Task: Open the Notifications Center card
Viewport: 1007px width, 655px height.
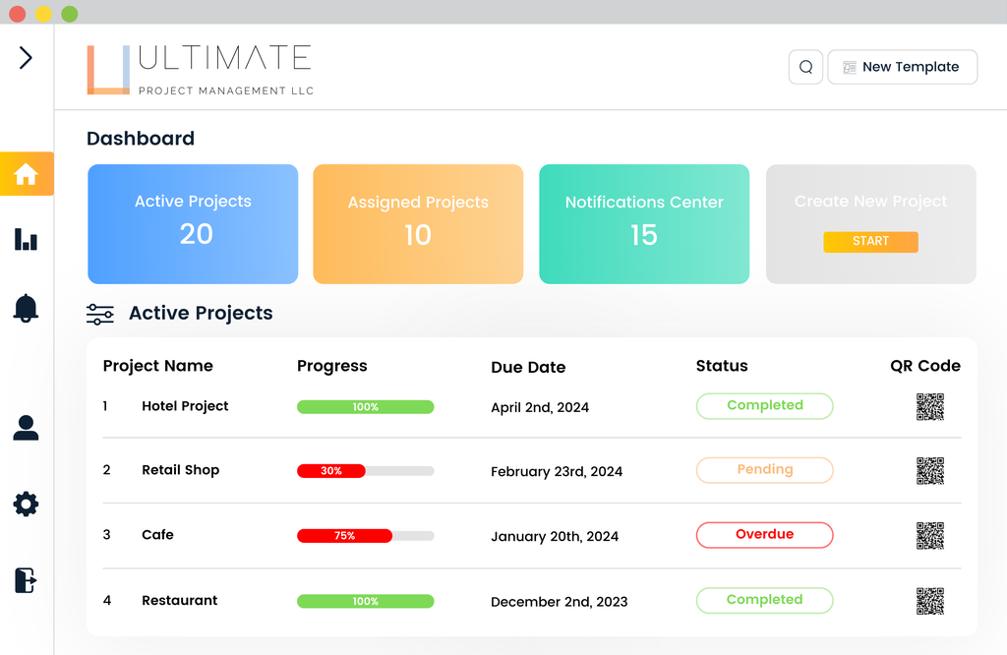Action: coord(643,224)
